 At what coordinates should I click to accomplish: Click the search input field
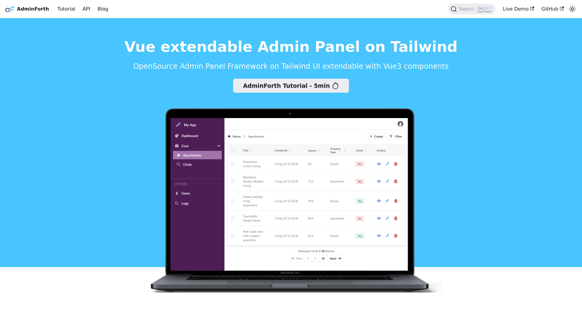[x=472, y=9]
